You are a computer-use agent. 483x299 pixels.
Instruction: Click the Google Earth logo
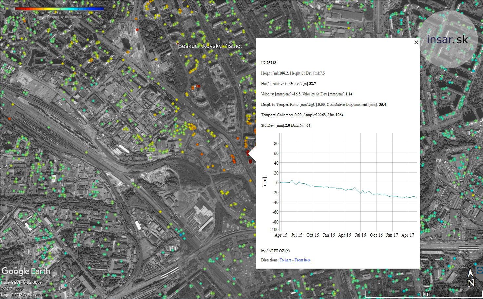click(26, 271)
